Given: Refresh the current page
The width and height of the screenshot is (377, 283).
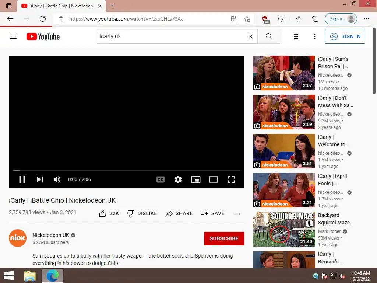Looking at the screenshot, I should coord(43,19).
